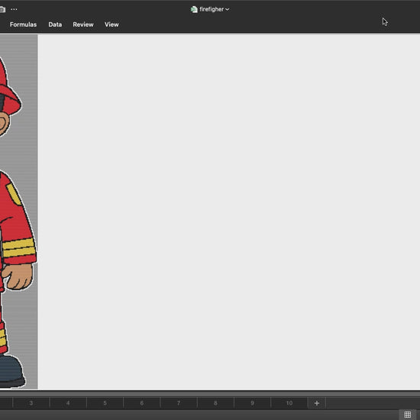Click the toolbar icon left of three dots
This screenshot has width=420, height=420.
pos(2,10)
